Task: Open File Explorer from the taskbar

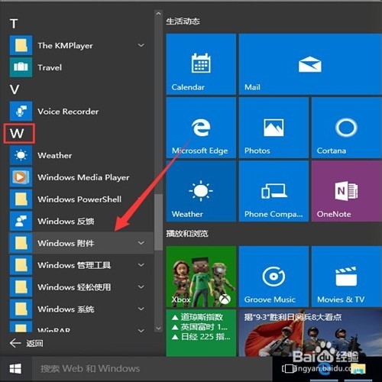Action: tap(359, 368)
